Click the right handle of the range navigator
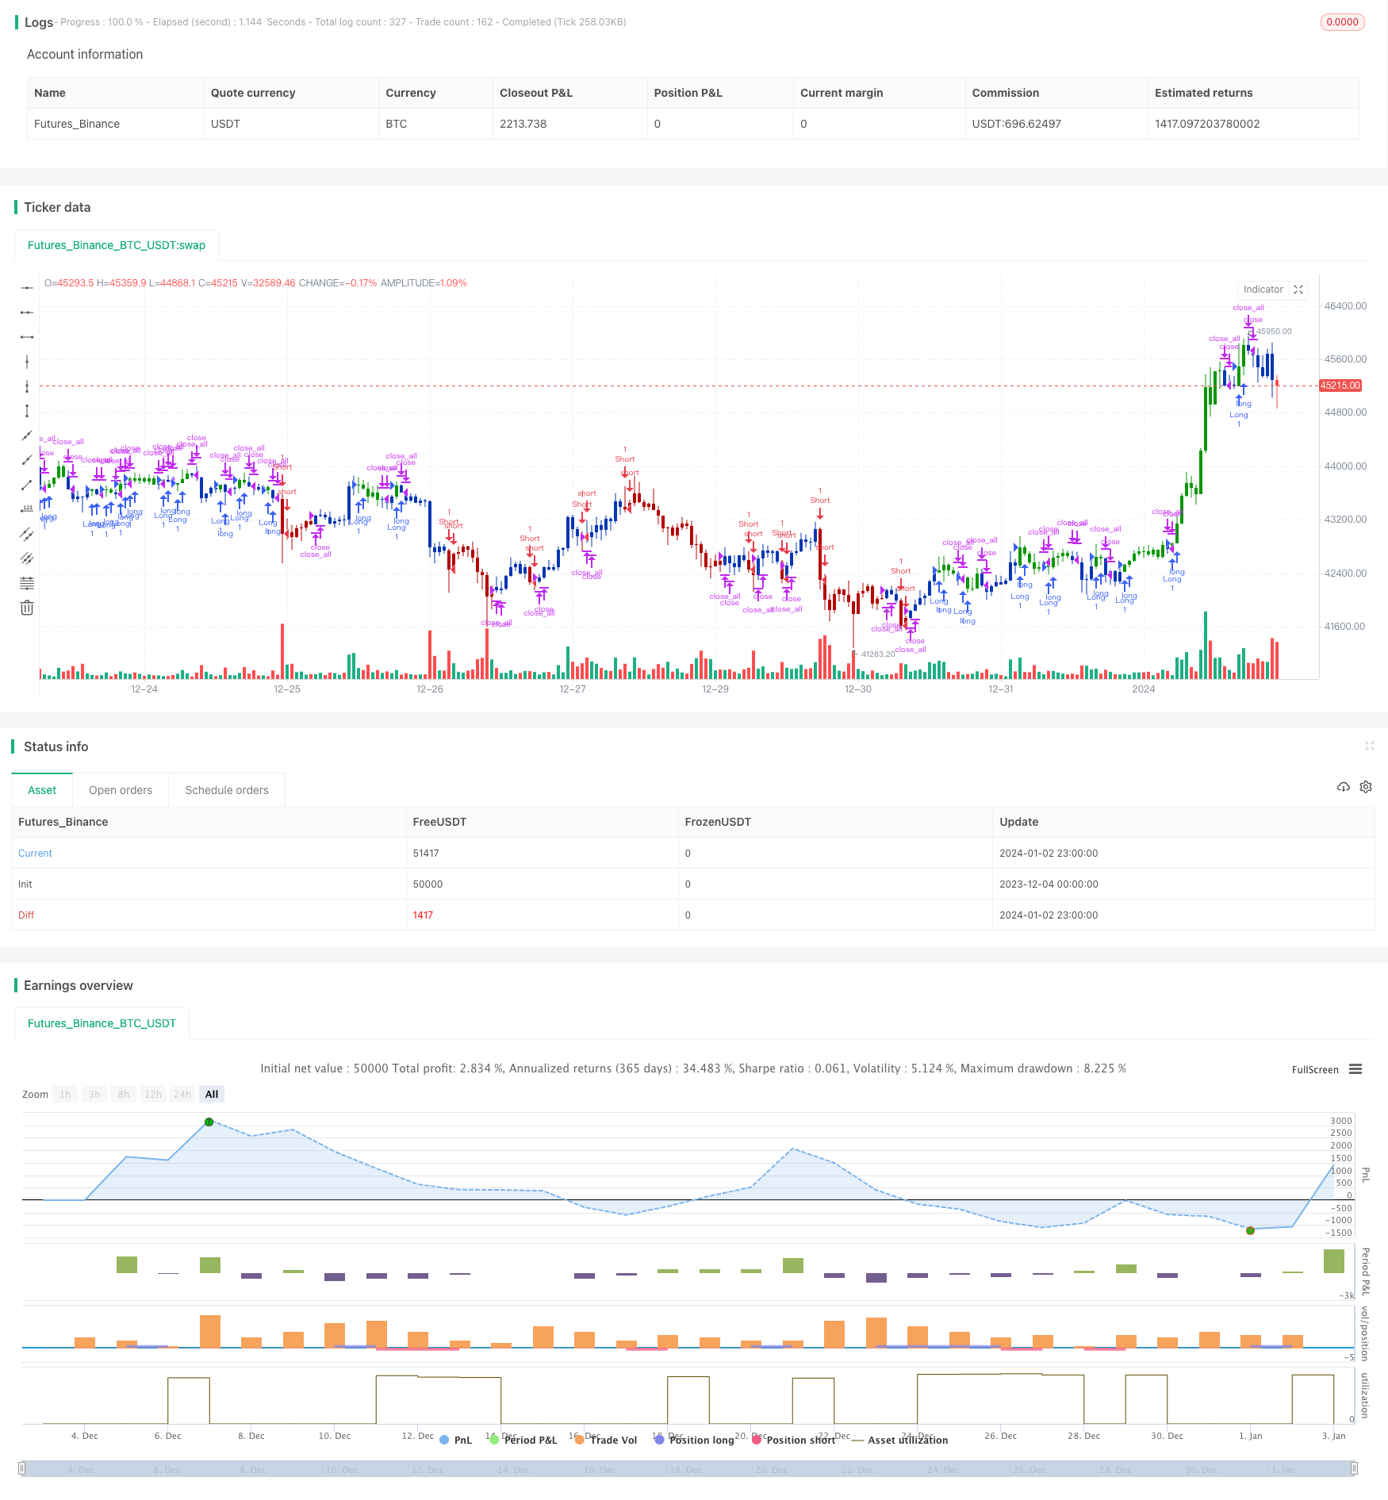 [1355, 1468]
